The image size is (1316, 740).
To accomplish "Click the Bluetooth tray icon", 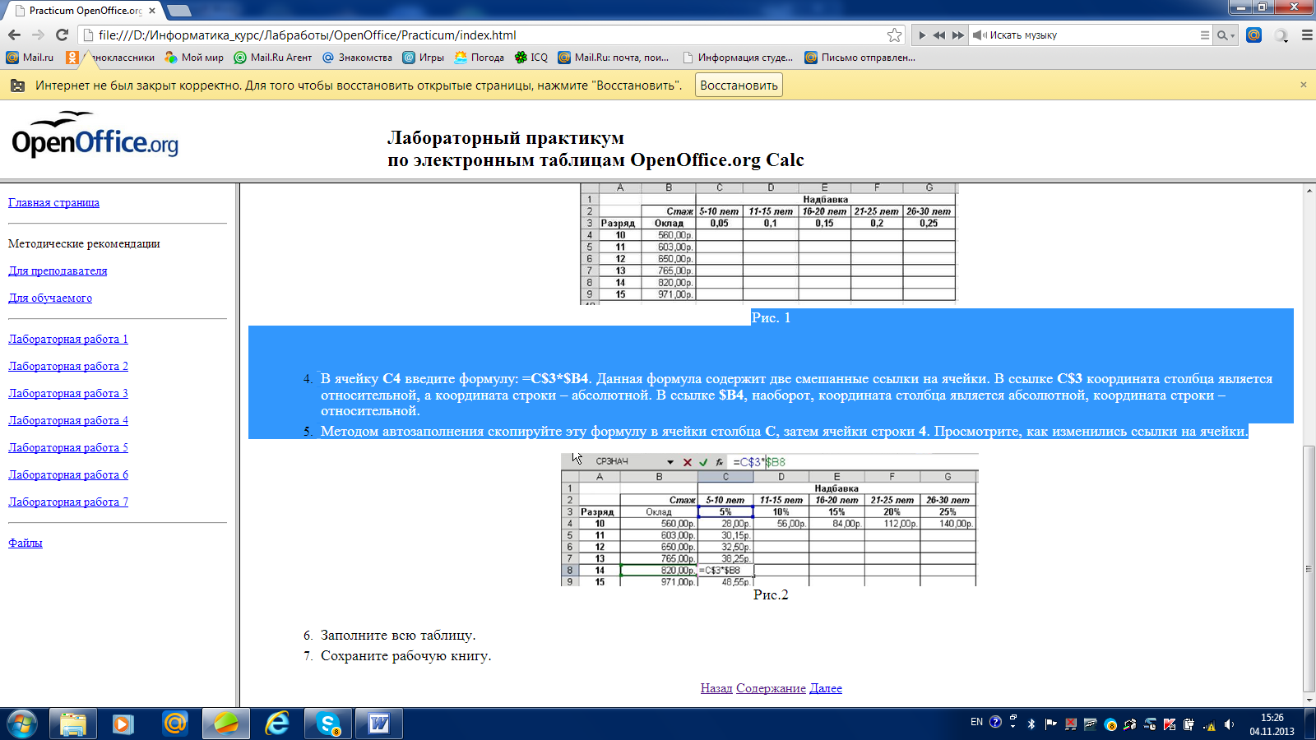I will pyautogui.click(x=1031, y=724).
